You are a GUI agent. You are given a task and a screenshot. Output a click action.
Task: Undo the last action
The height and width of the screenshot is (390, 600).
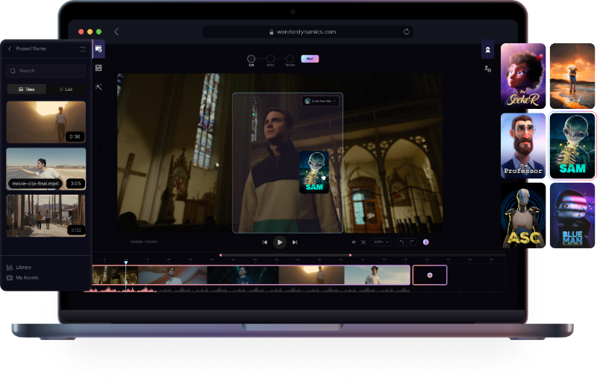pyautogui.click(x=401, y=242)
